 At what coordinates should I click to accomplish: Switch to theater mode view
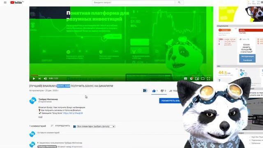[203, 79]
